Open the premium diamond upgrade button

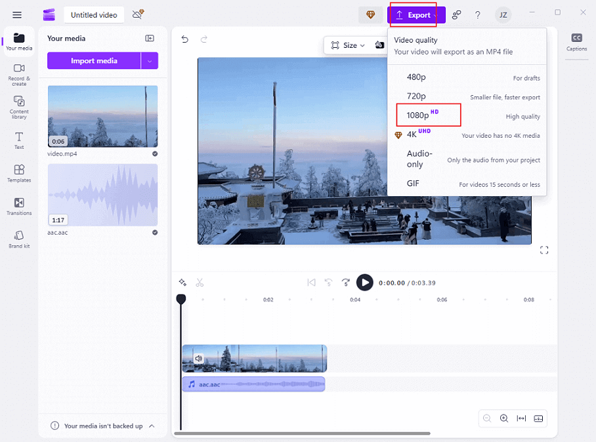(x=371, y=15)
